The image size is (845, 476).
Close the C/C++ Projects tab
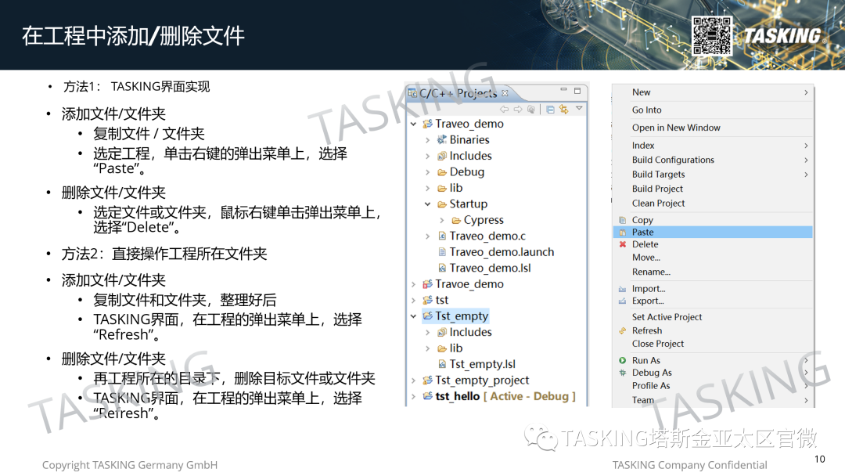click(x=505, y=93)
